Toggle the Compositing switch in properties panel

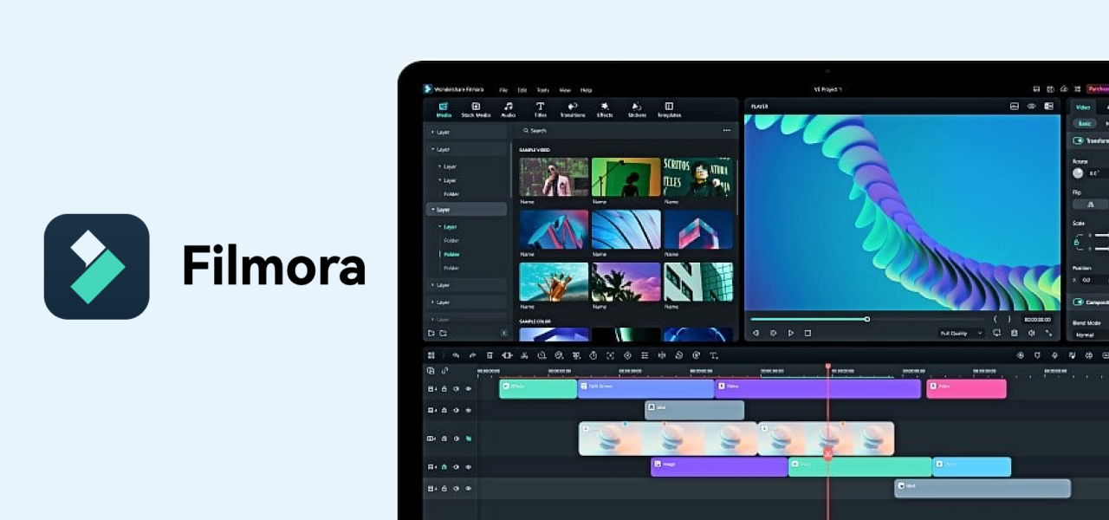(1079, 302)
